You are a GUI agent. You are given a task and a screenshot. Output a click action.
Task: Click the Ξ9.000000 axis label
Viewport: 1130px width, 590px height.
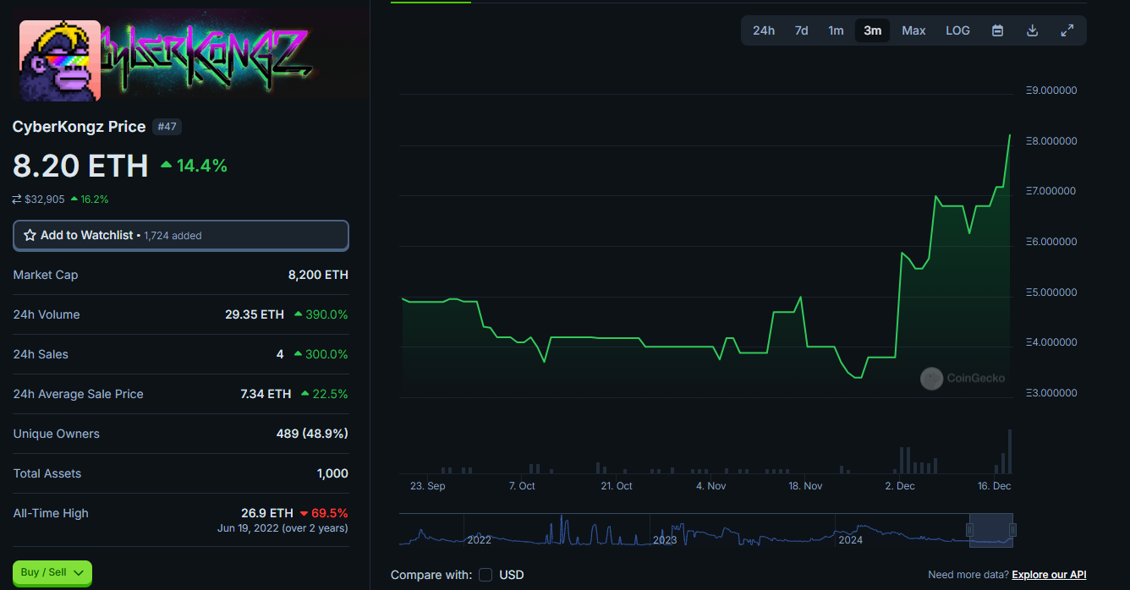click(x=1050, y=90)
